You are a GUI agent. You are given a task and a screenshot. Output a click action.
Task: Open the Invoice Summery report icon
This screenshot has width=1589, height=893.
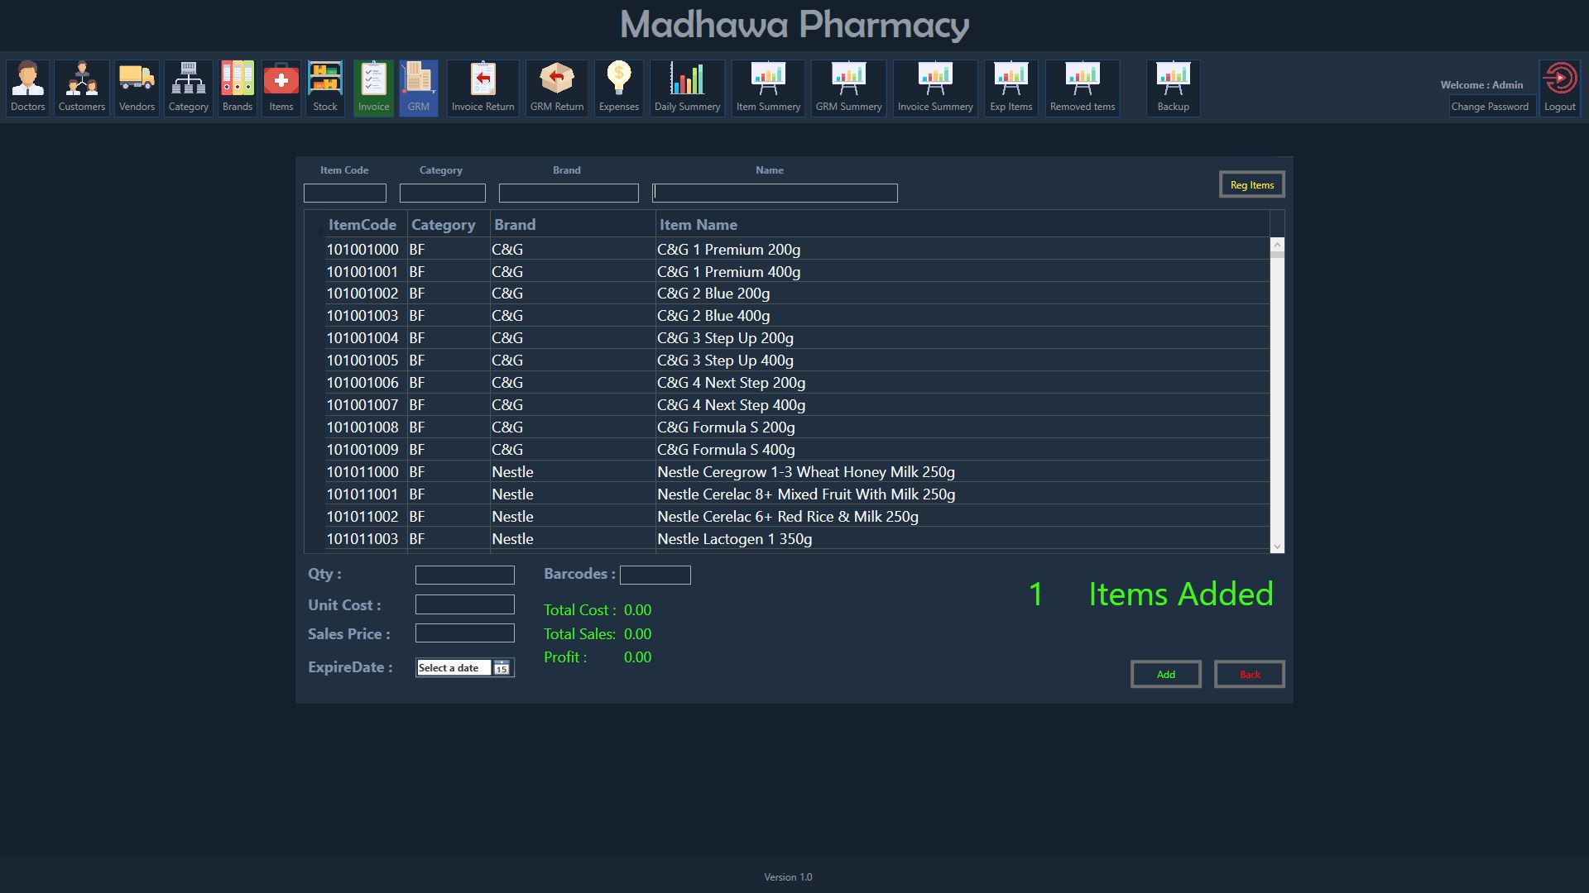point(935,88)
